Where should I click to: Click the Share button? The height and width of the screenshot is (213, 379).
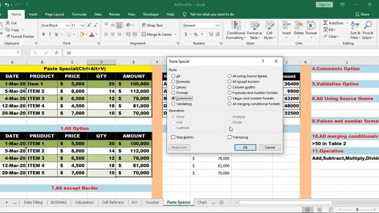[362, 14]
